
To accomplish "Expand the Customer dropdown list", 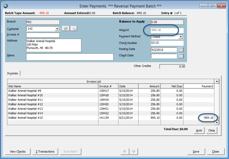I will click(57, 29).
